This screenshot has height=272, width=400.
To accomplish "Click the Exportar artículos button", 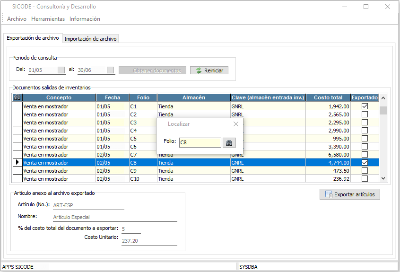I will 350,194.
